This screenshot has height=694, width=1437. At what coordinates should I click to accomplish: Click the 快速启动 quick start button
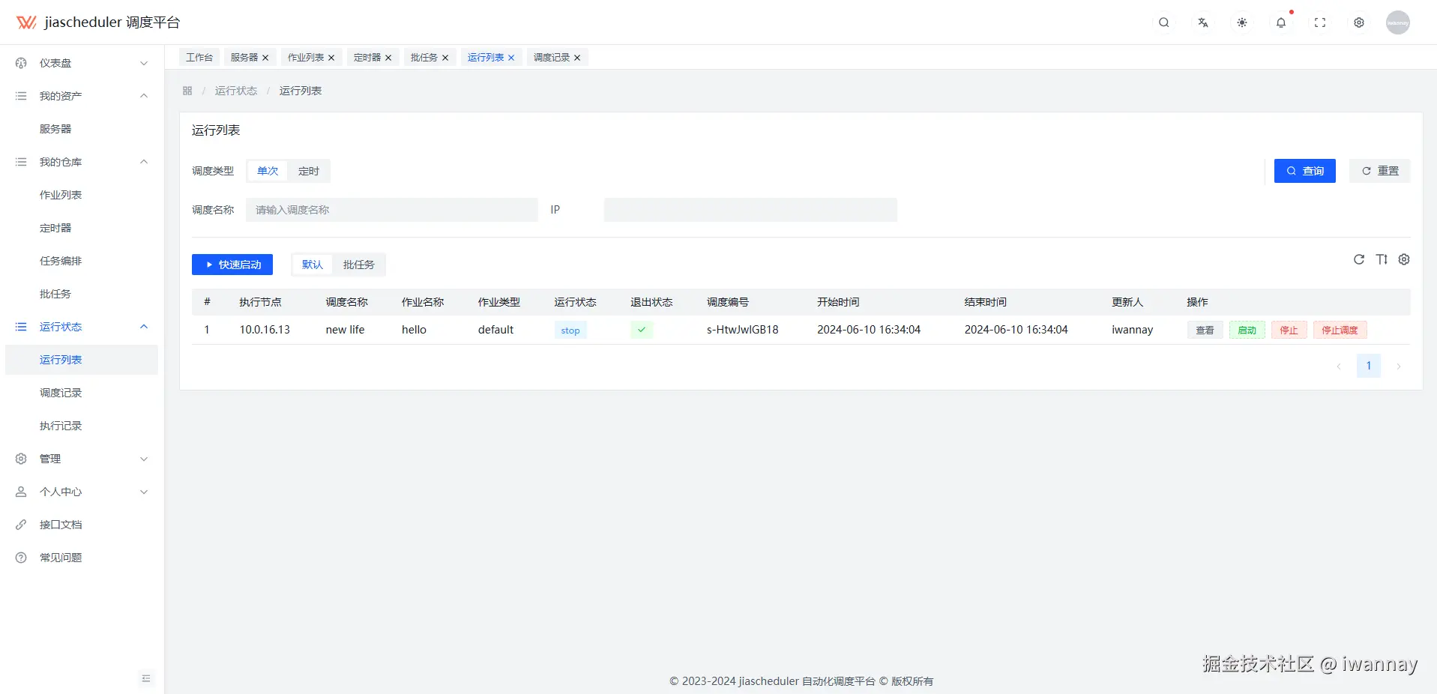point(232,265)
